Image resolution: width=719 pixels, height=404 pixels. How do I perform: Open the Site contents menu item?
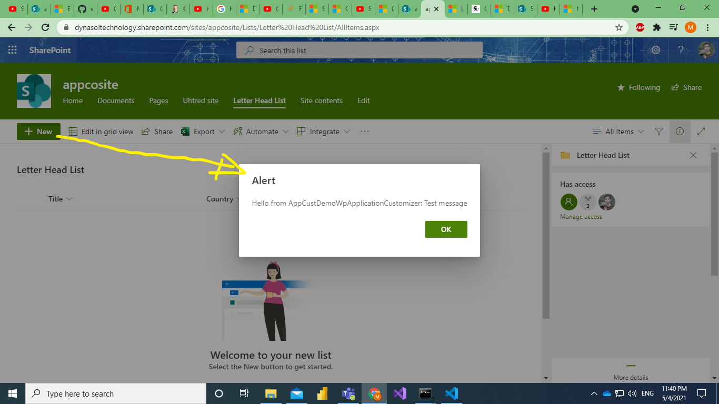click(x=321, y=100)
